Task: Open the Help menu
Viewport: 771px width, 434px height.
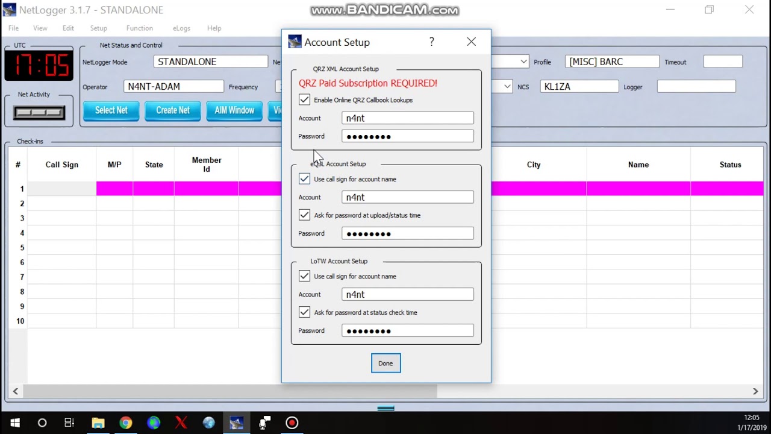Action: pyautogui.click(x=214, y=28)
